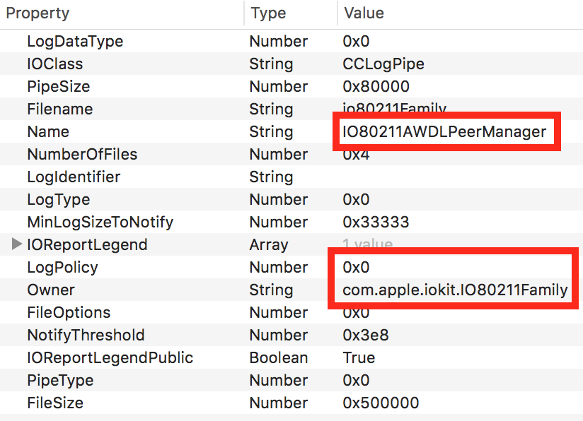Click the Property column header
This screenshot has width=583, height=421.
(x=37, y=13)
